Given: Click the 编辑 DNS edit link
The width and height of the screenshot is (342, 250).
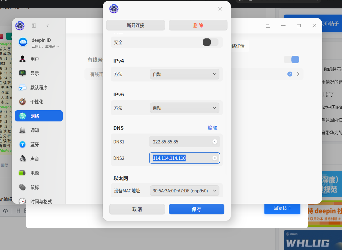Looking at the screenshot, I should (x=213, y=128).
